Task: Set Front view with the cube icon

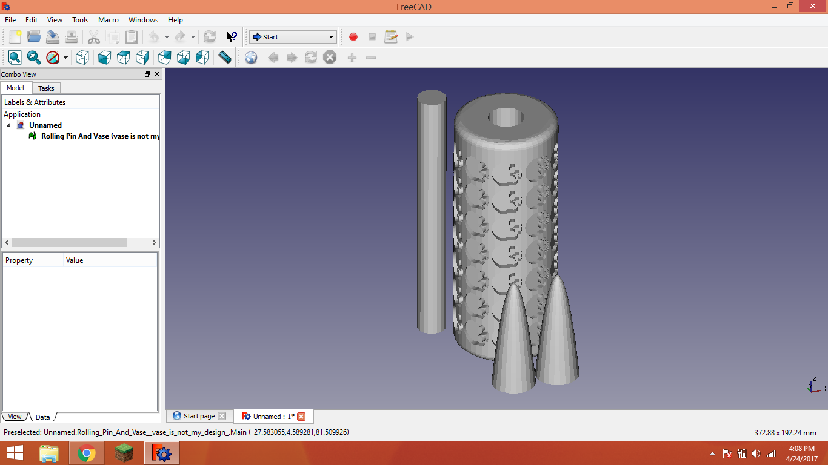Action: pyautogui.click(x=105, y=58)
